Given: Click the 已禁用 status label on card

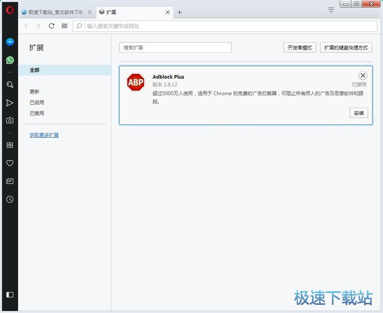Looking at the screenshot, I should coord(359,84).
